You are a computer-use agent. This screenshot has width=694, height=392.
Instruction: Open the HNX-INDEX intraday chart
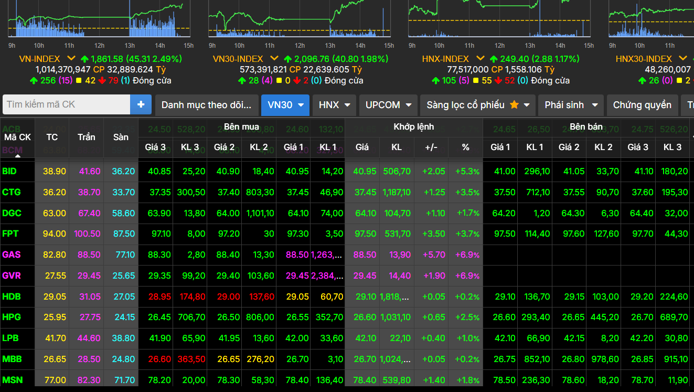(498, 21)
